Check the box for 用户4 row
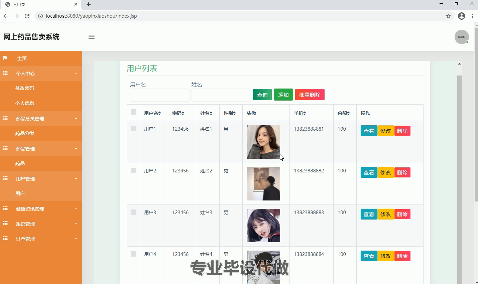 click(x=134, y=254)
